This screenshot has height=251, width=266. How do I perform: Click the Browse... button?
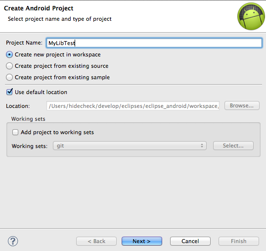click(x=242, y=105)
